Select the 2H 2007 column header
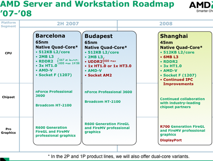The width and height of the screenshot is (213, 161). click(x=68, y=24)
